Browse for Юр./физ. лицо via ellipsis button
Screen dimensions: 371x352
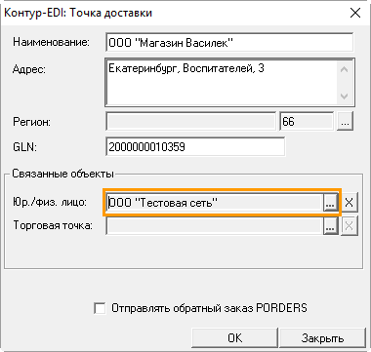click(330, 203)
